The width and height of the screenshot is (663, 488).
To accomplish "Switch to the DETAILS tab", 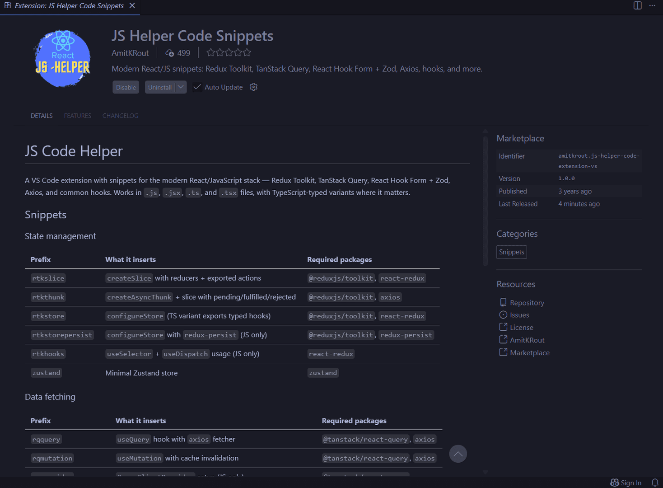I will (x=42, y=116).
